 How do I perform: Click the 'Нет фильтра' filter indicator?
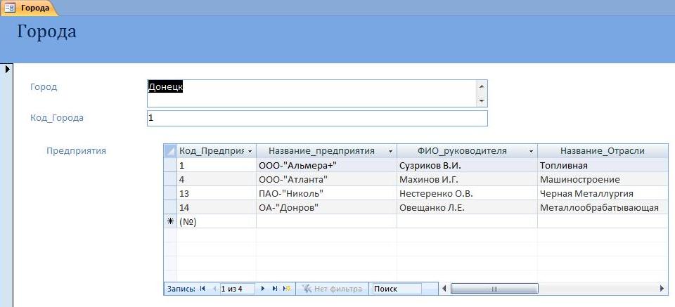(x=332, y=289)
